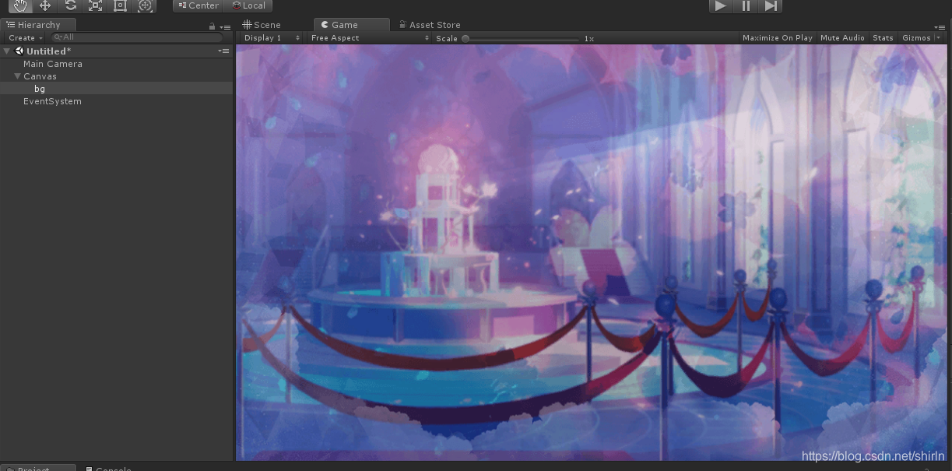
Task: Select the Untitled* scene row
Action: [117, 51]
